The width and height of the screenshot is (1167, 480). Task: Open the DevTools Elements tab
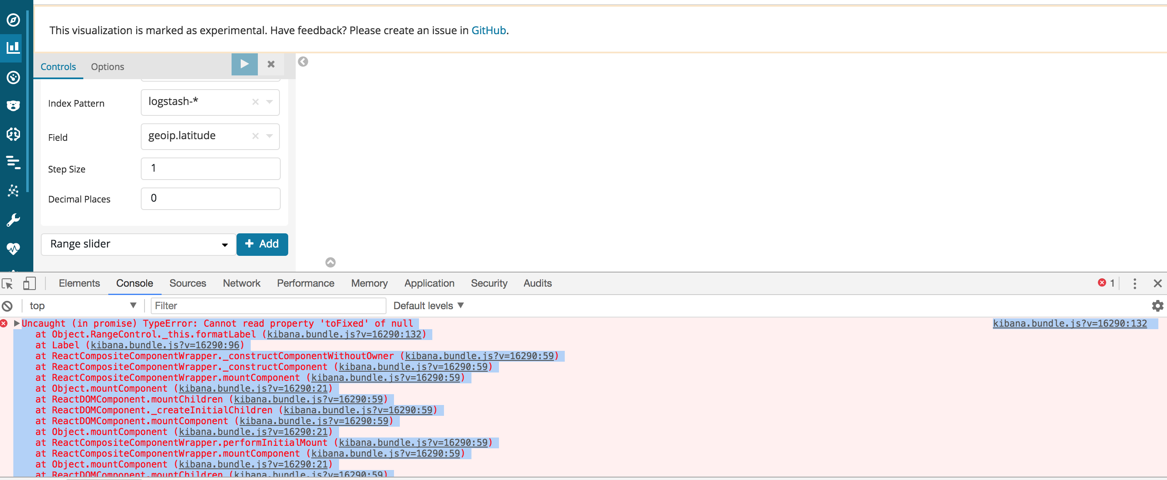[79, 283]
